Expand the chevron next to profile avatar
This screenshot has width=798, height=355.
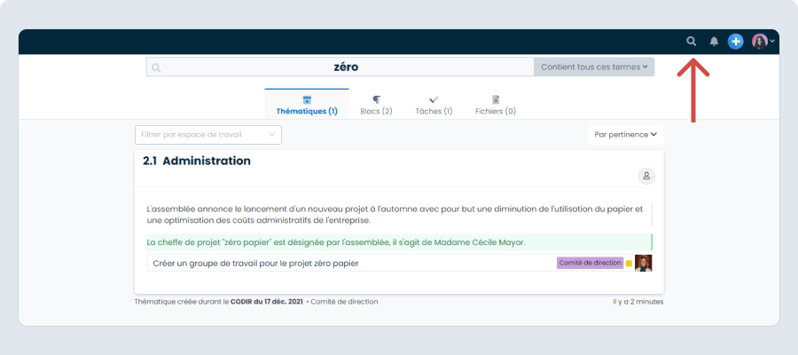[x=772, y=41]
